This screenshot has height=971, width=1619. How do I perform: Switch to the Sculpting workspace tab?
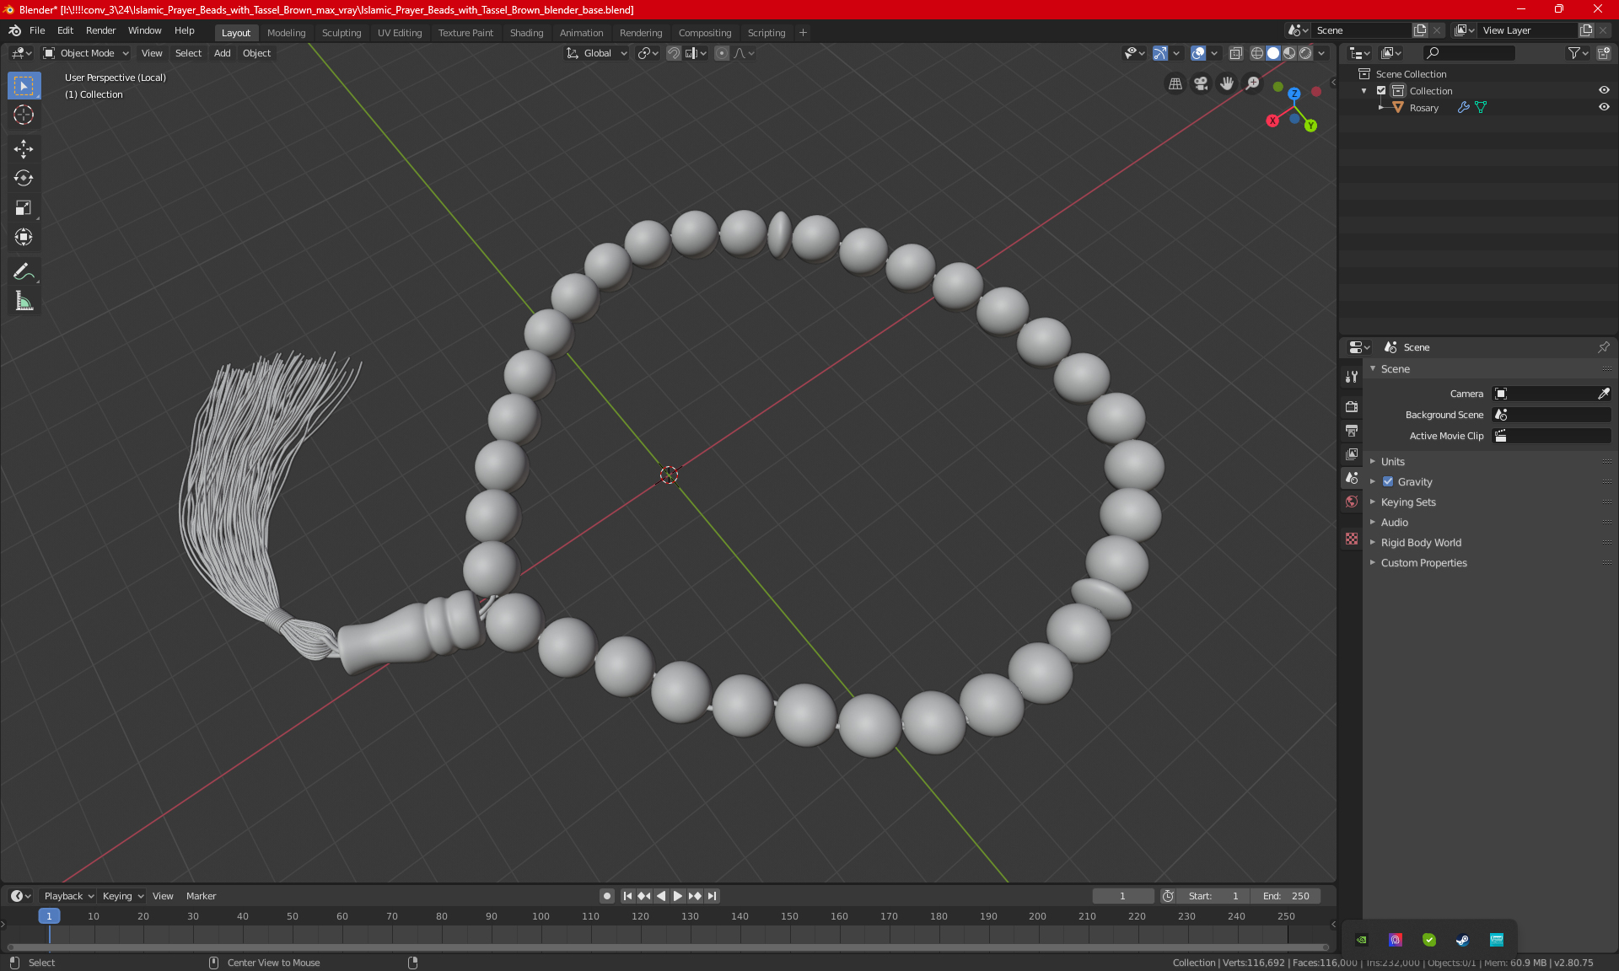coord(341,33)
